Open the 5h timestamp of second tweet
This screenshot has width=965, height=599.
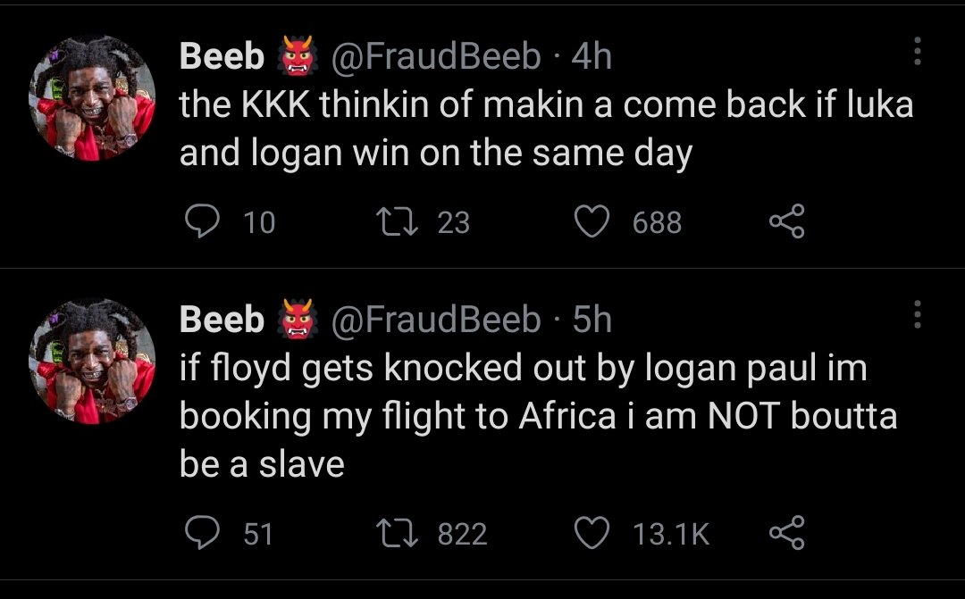point(592,319)
